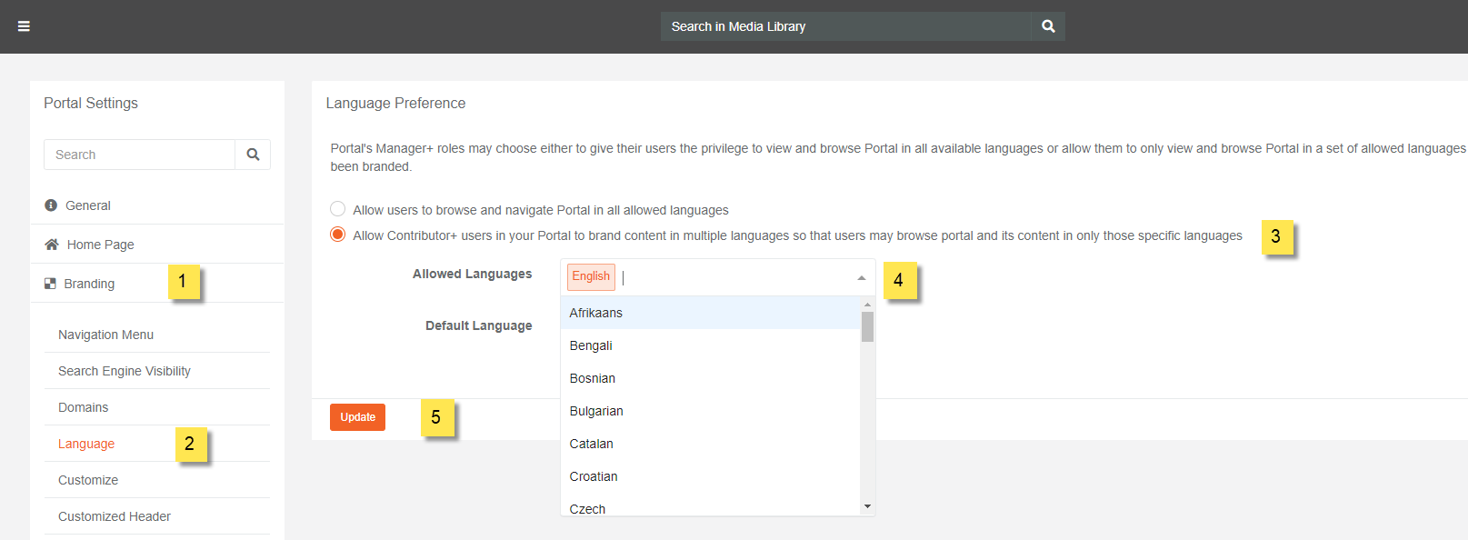Click the Branding section icon
1468x540 pixels.
click(50, 284)
